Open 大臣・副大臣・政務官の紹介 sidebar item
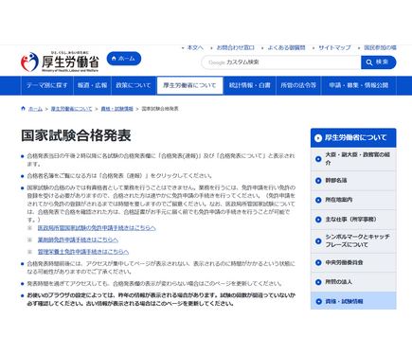Screen dimensions: 412x355 [353, 159]
